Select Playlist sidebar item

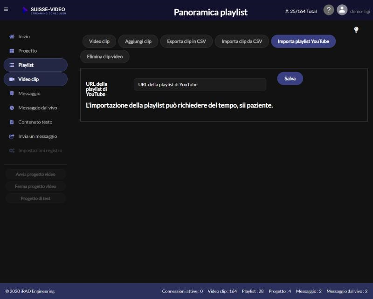pyautogui.click(x=35, y=65)
